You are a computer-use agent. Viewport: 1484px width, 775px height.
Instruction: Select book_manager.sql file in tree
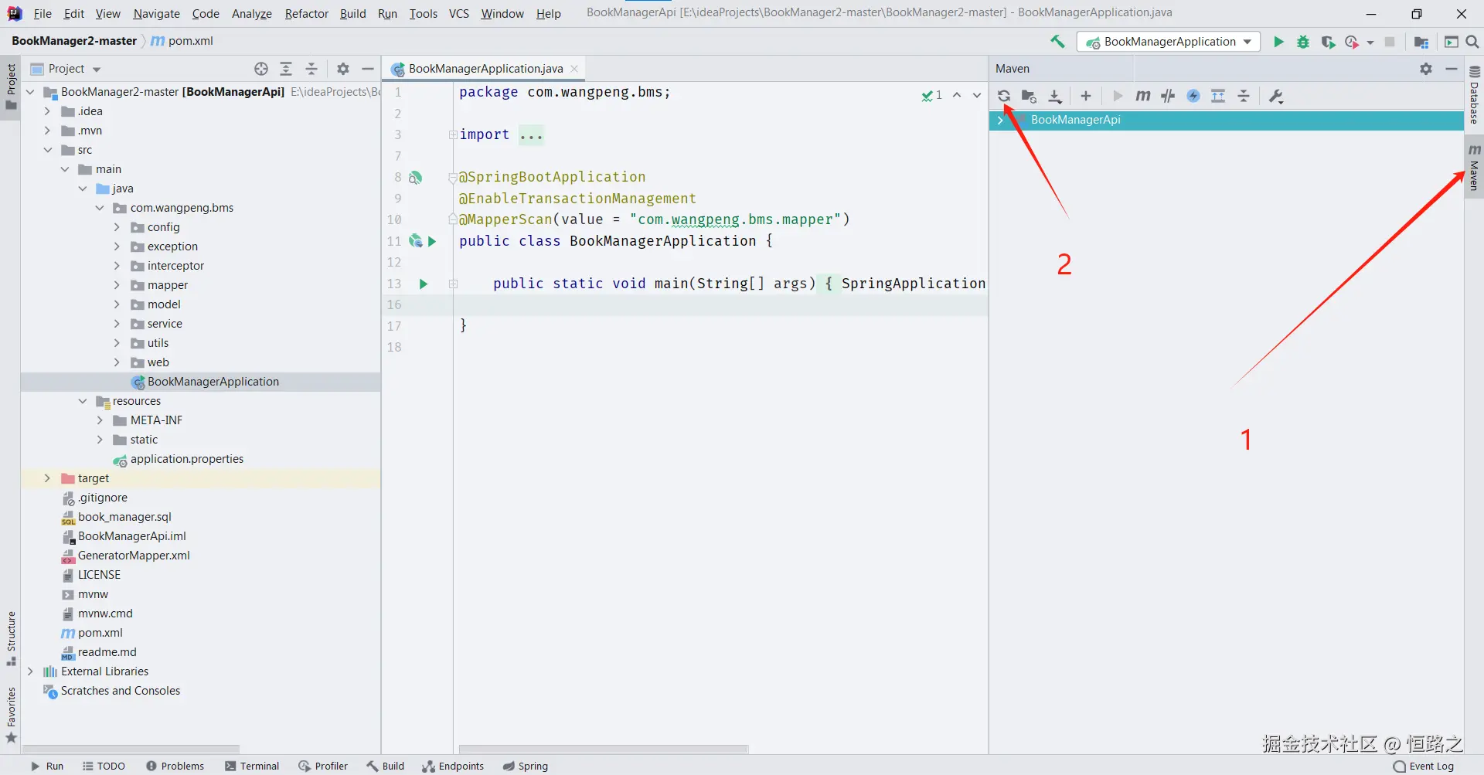(x=124, y=517)
